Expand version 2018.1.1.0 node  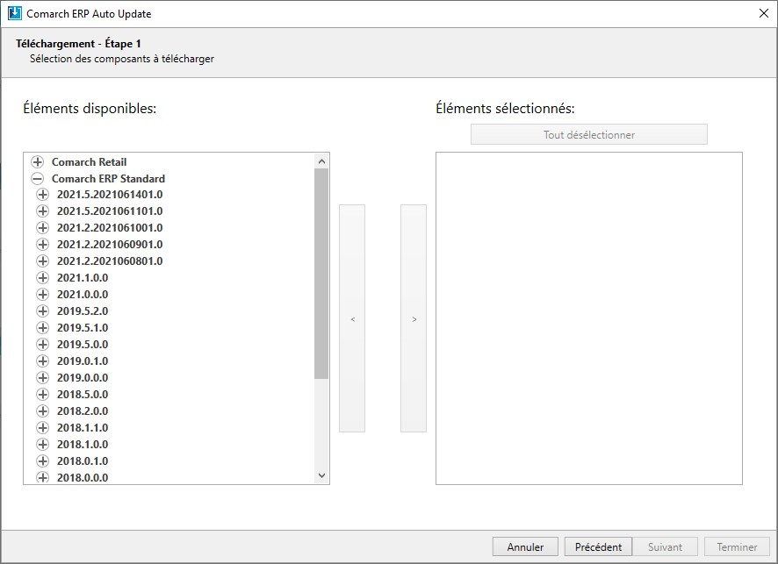pos(43,428)
